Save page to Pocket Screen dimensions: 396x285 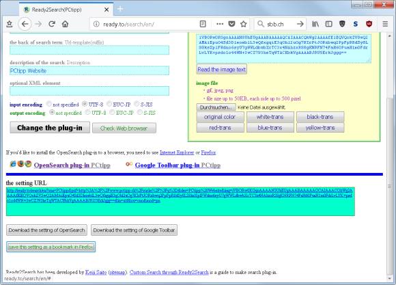tap(231, 24)
